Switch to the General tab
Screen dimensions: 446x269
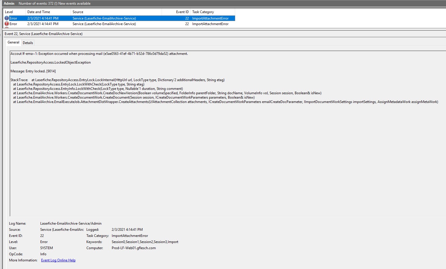(13, 42)
